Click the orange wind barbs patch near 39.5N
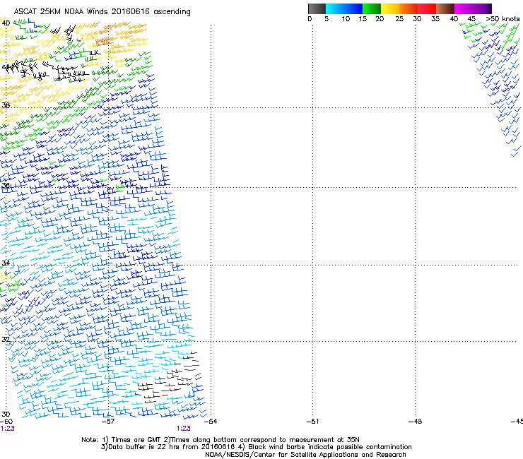The width and height of the screenshot is (523, 459). coord(104,42)
